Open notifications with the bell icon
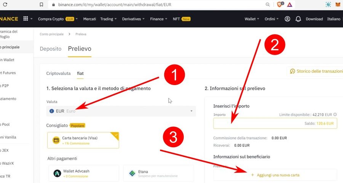The width and height of the screenshot is (343, 183). click(298, 19)
